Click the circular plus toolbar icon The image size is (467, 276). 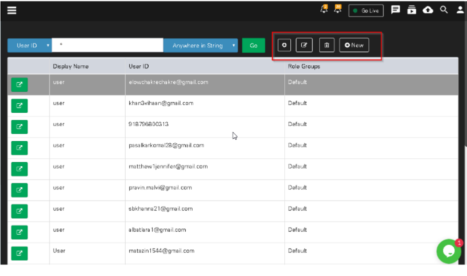(284, 45)
